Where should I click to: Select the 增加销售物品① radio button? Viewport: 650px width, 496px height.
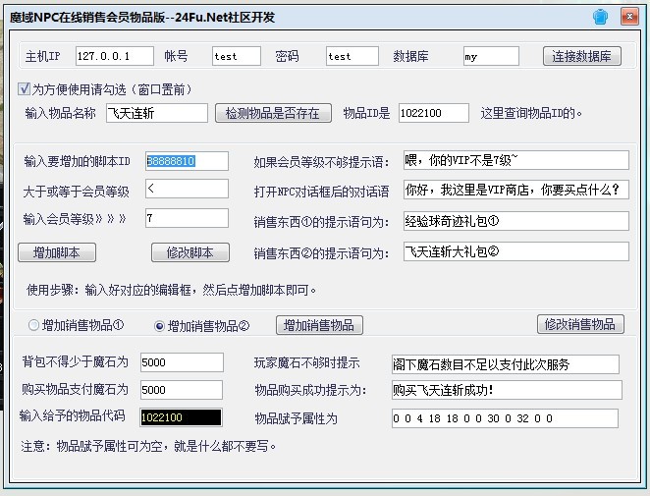[x=34, y=325]
